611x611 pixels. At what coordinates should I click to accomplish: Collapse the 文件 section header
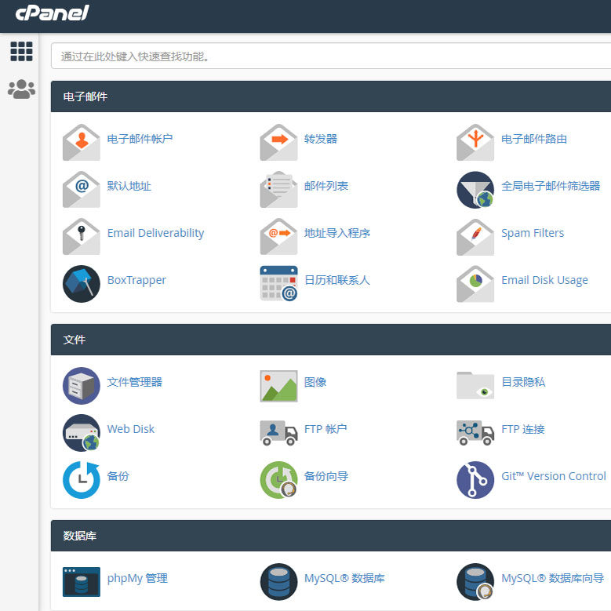331,340
